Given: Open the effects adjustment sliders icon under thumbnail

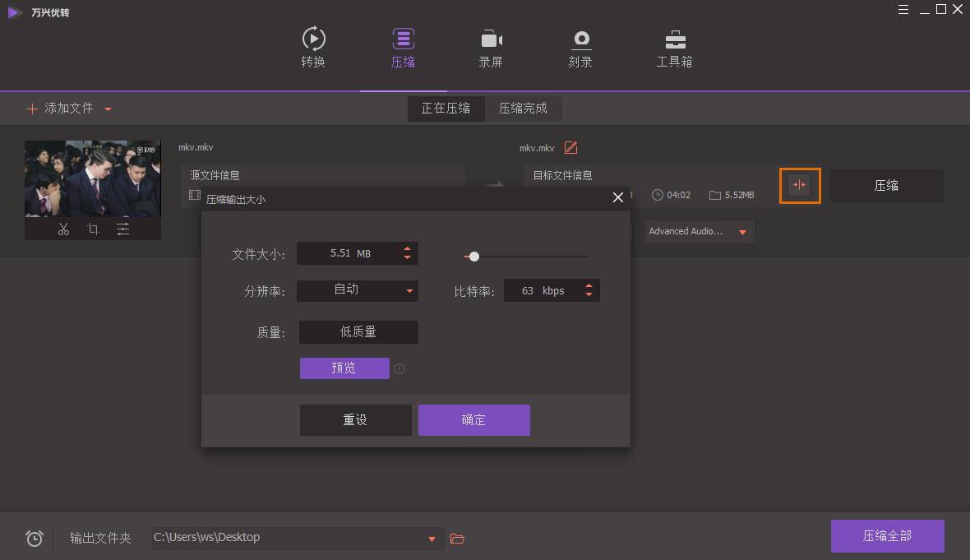Looking at the screenshot, I should [x=122, y=229].
